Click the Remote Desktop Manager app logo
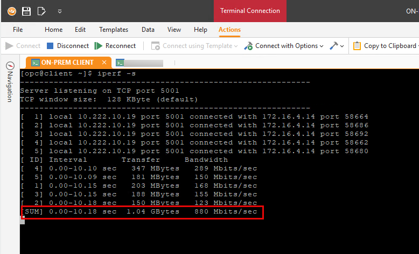The image size is (419, 254). 11,11
